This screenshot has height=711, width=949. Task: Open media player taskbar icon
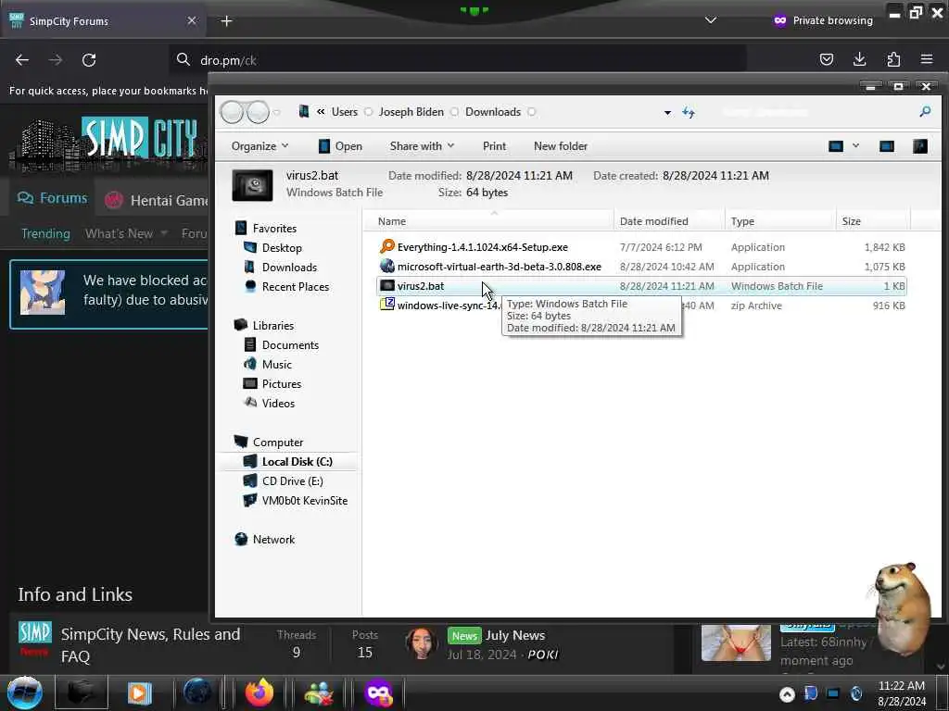[139, 692]
